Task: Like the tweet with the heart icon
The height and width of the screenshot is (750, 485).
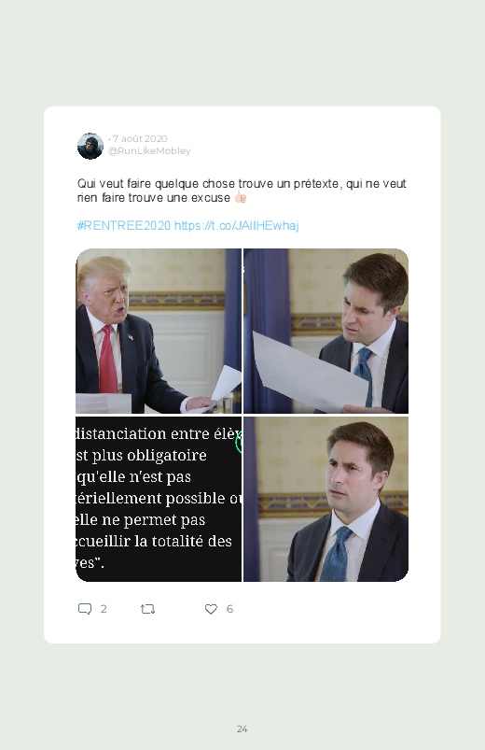Action: click(x=211, y=609)
